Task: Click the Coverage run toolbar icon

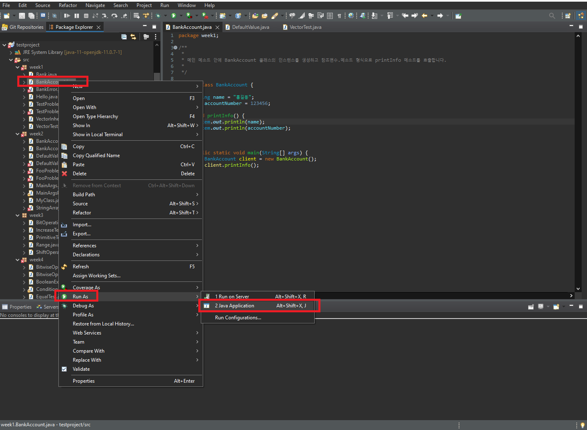Action: point(189,16)
